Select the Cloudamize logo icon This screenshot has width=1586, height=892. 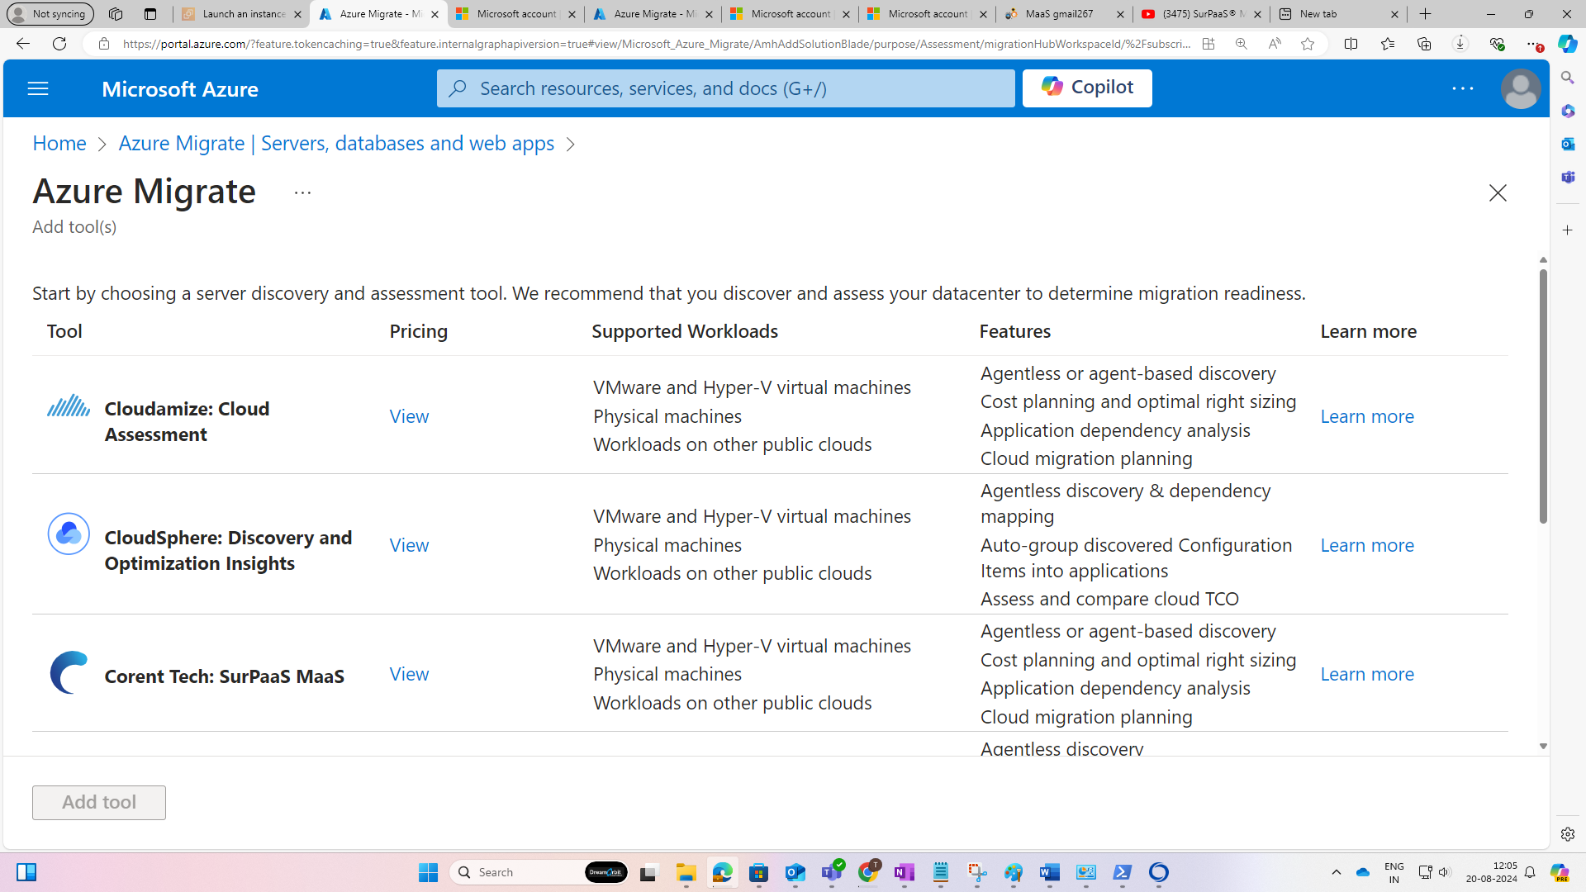coord(69,406)
